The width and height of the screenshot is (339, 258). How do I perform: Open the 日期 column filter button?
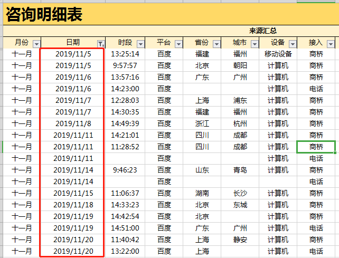(x=101, y=44)
